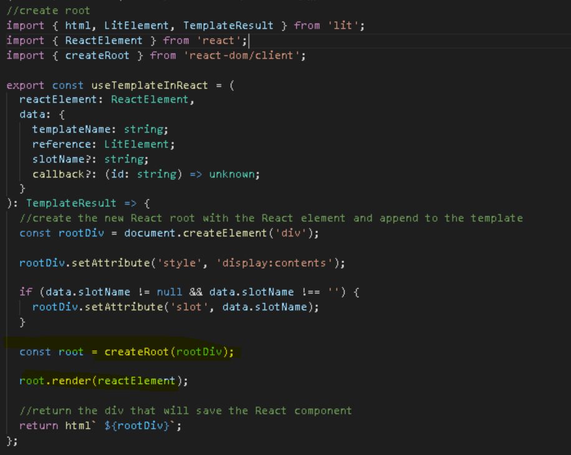571x455 pixels.
Task: Click the 'export' keyword
Action: pyautogui.click(x=25, y=85)
